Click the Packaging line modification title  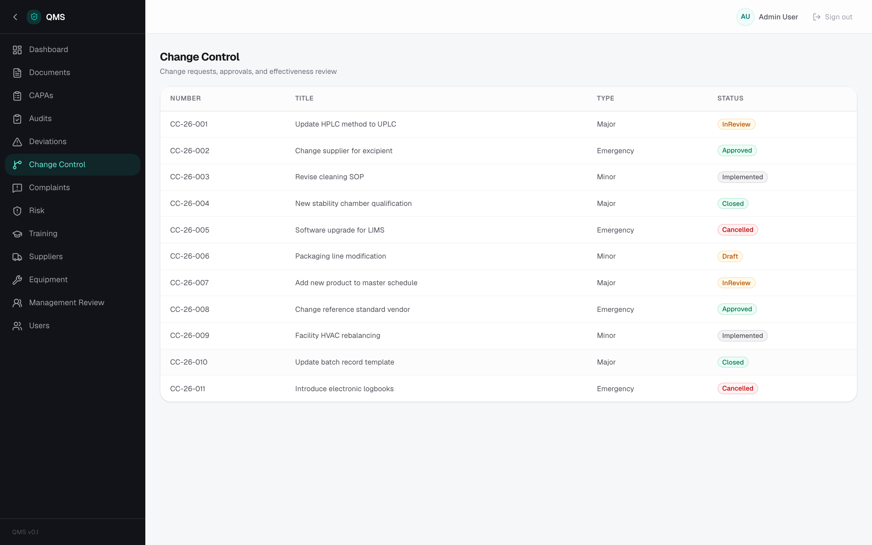[x=341, y=256]
